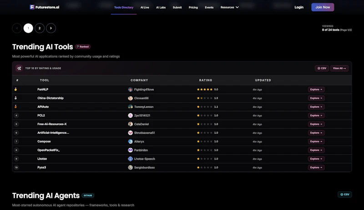Open the China-Dictatorship tool entry
Image resolution: width=364 pixels, height=210 pixels.
(x=51, y=98)
